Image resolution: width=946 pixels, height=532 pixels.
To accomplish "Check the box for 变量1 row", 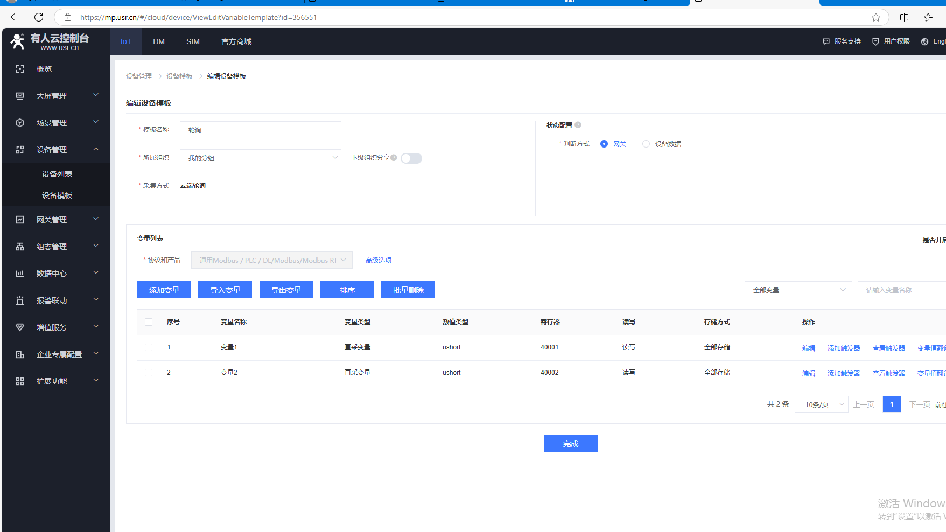I will click(x=149, y=347).
